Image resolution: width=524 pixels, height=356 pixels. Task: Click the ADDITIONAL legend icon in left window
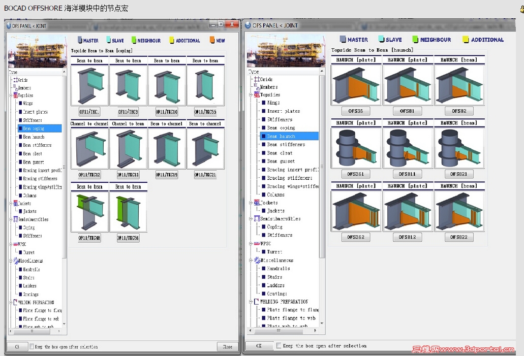(x=172, y=40)
